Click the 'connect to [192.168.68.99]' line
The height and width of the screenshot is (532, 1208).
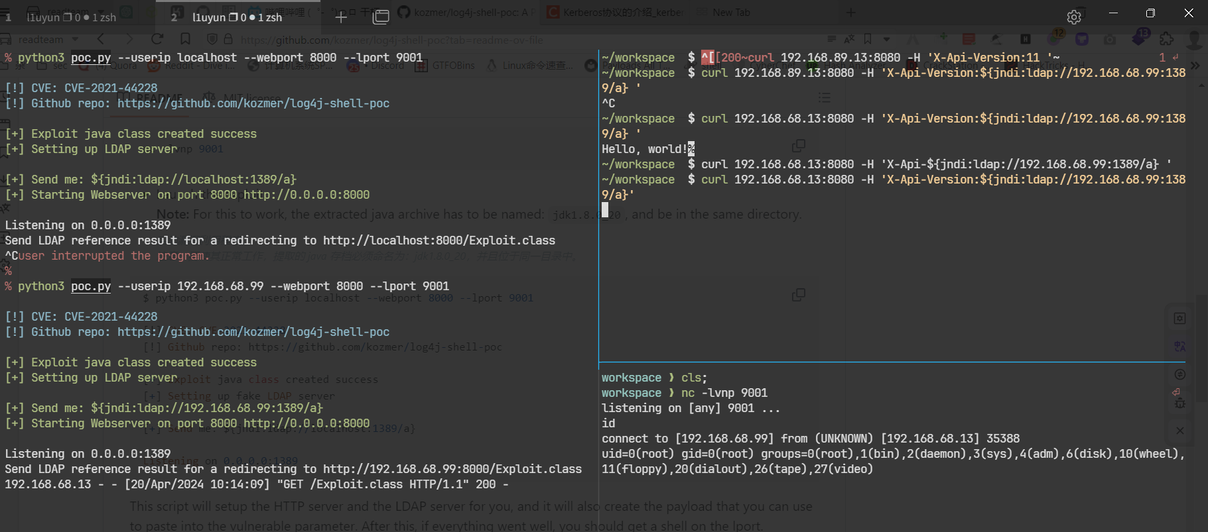coord(811,439)
